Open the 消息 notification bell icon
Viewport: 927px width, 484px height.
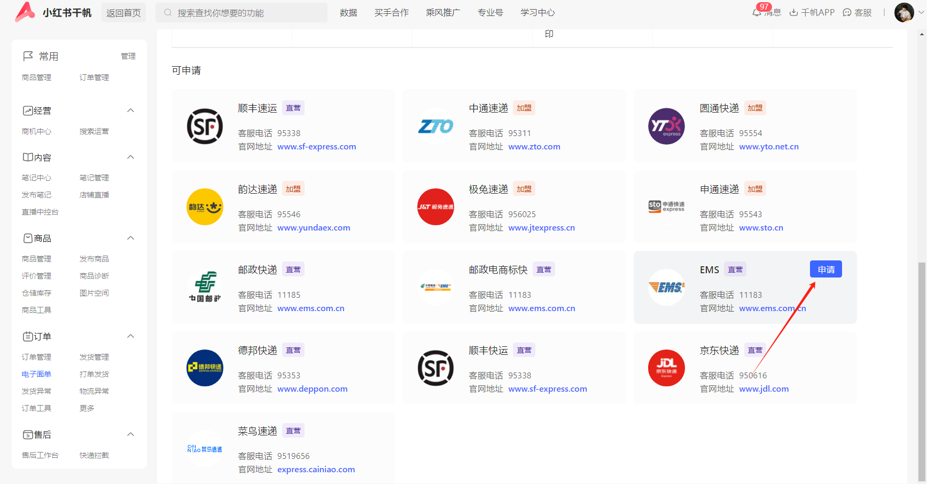pos(757,12)
